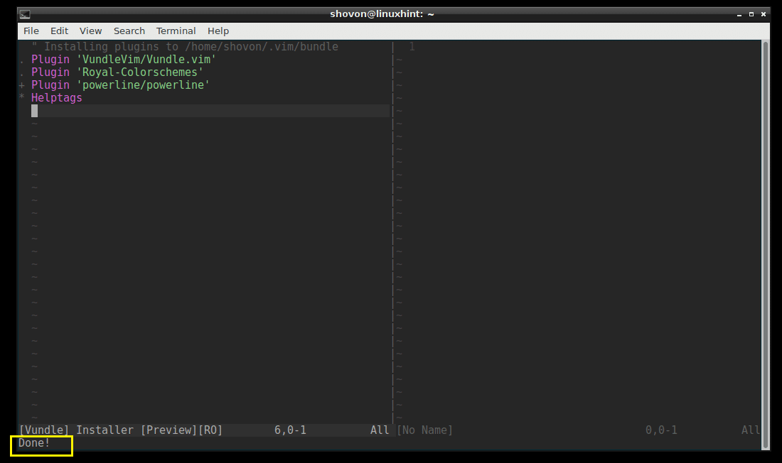Viewport: 782px width, 463px height.
Task: Close the terminal window
Action: coord(763,14)
